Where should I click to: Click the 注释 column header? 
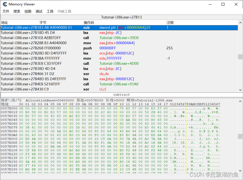202,23
